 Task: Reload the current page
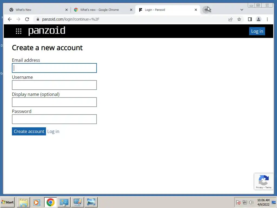click(x=27, y=19)
